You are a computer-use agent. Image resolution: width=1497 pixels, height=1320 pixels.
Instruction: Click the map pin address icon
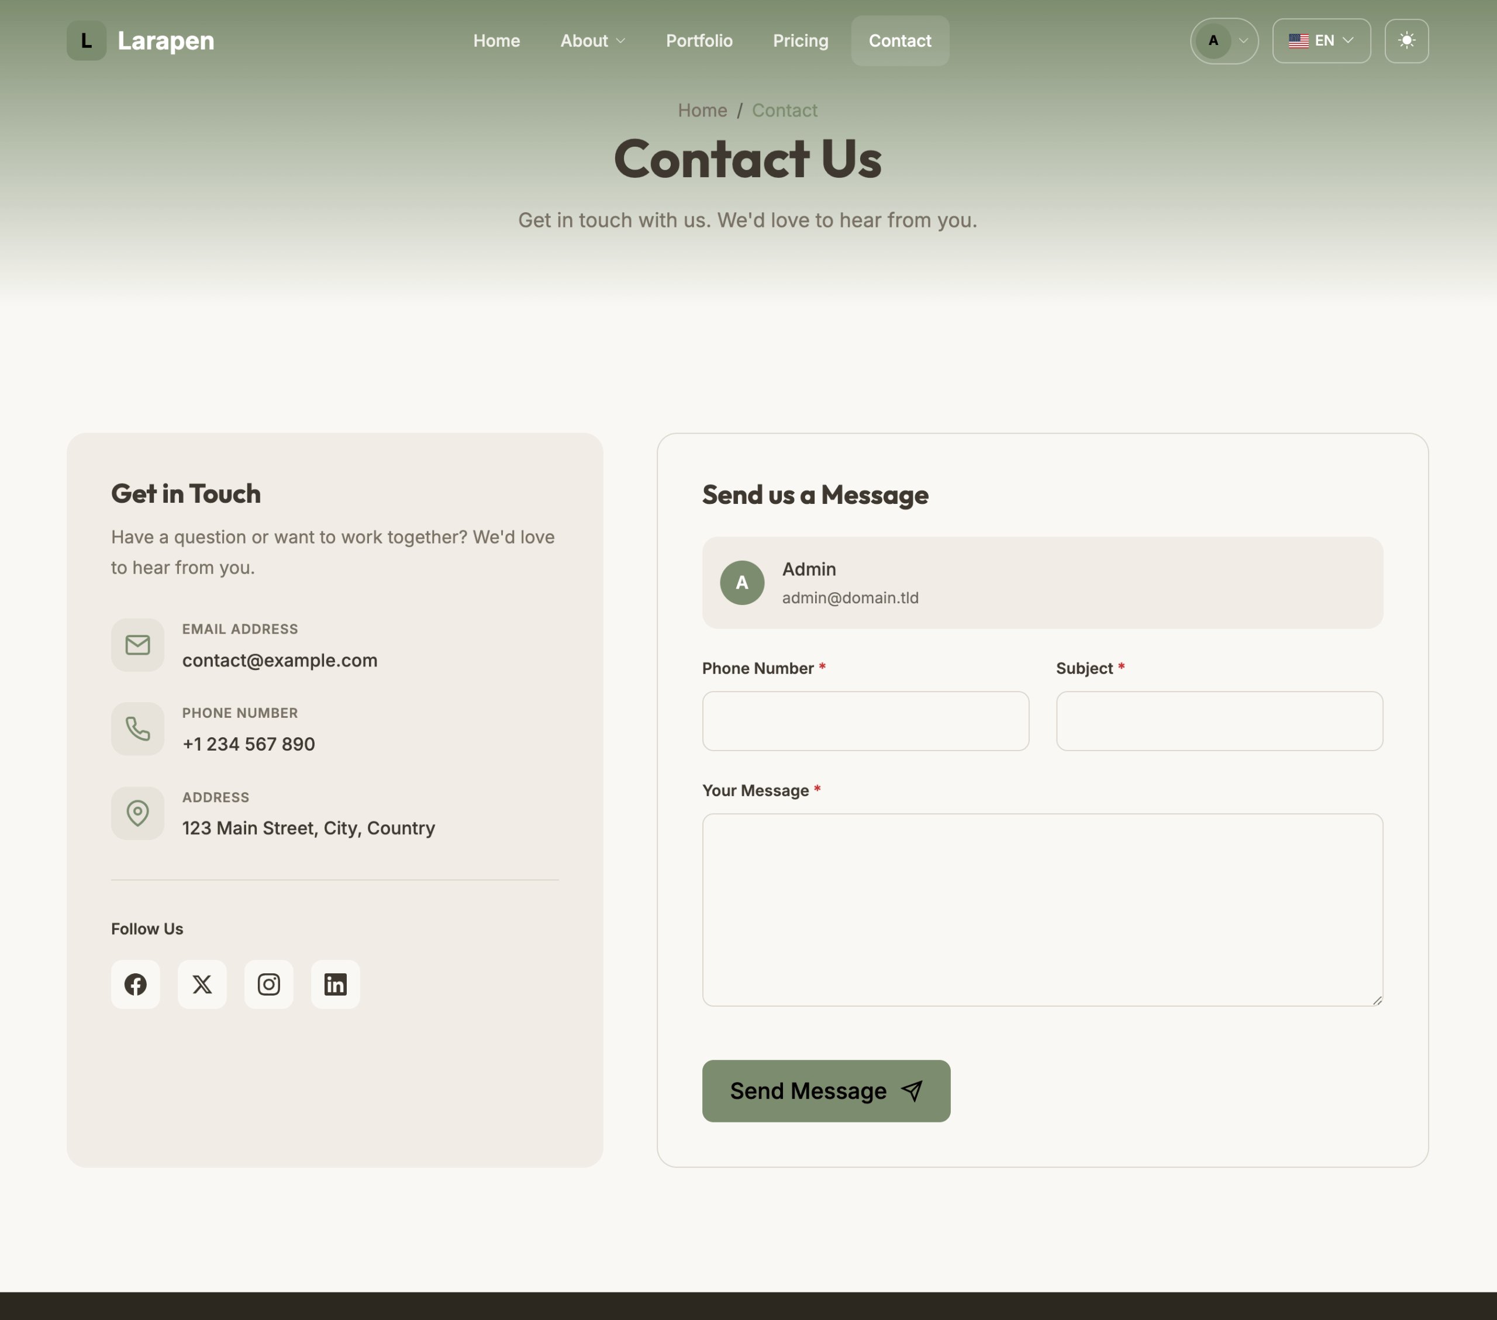pos(137,813)
